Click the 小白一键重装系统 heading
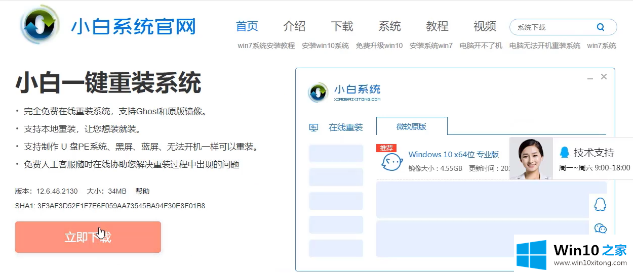Viewport: 633px width, 276px height. coord(108,83)
